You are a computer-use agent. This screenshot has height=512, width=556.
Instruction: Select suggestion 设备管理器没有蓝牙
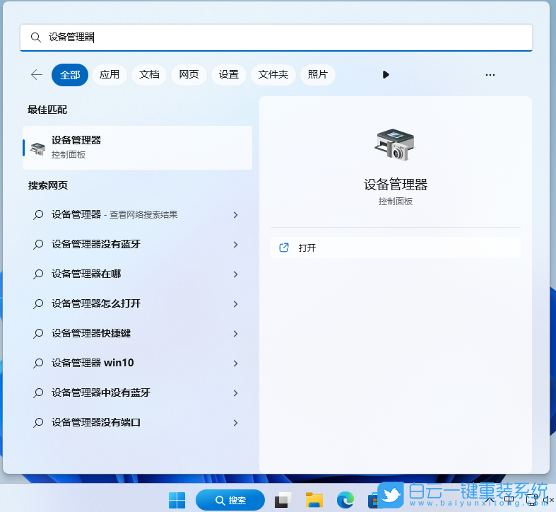click(x=137, y=244)
